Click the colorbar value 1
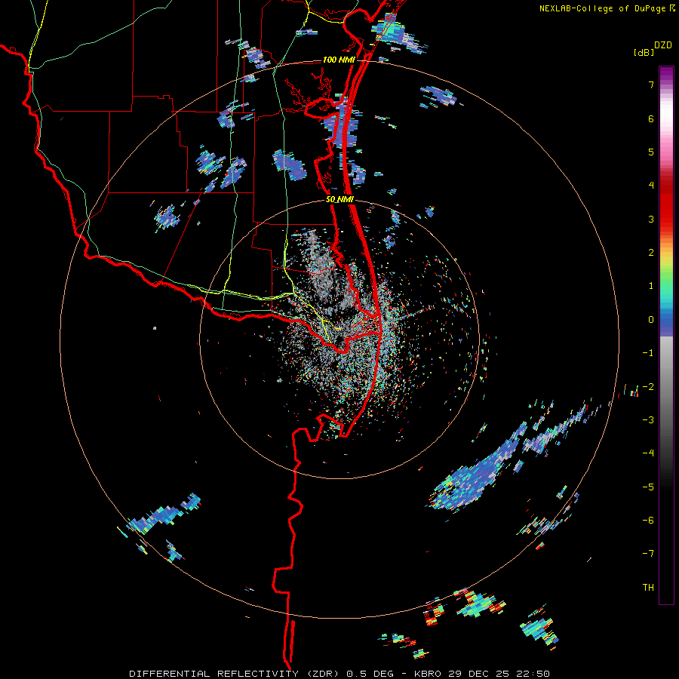The height and width of the screenshot is (679, 679). click(x=651, y=286)
